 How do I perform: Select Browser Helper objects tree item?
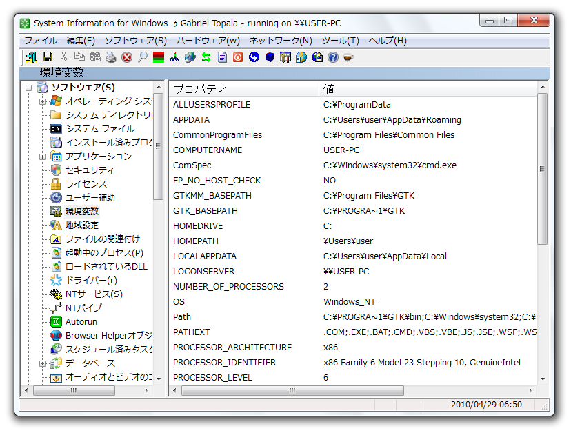tap(109, 335)
